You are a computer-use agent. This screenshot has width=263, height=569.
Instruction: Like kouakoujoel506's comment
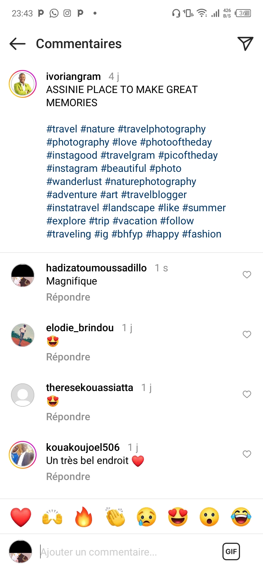[x=247, y=454]
